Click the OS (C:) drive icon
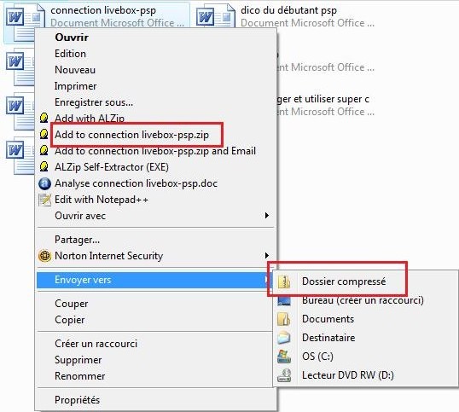Screen dimensions: 459x412 pos(284,357)
